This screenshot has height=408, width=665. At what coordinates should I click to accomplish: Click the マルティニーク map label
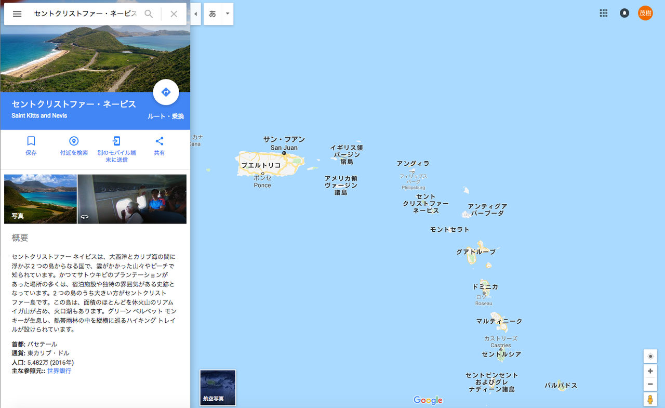pos(499,322)
